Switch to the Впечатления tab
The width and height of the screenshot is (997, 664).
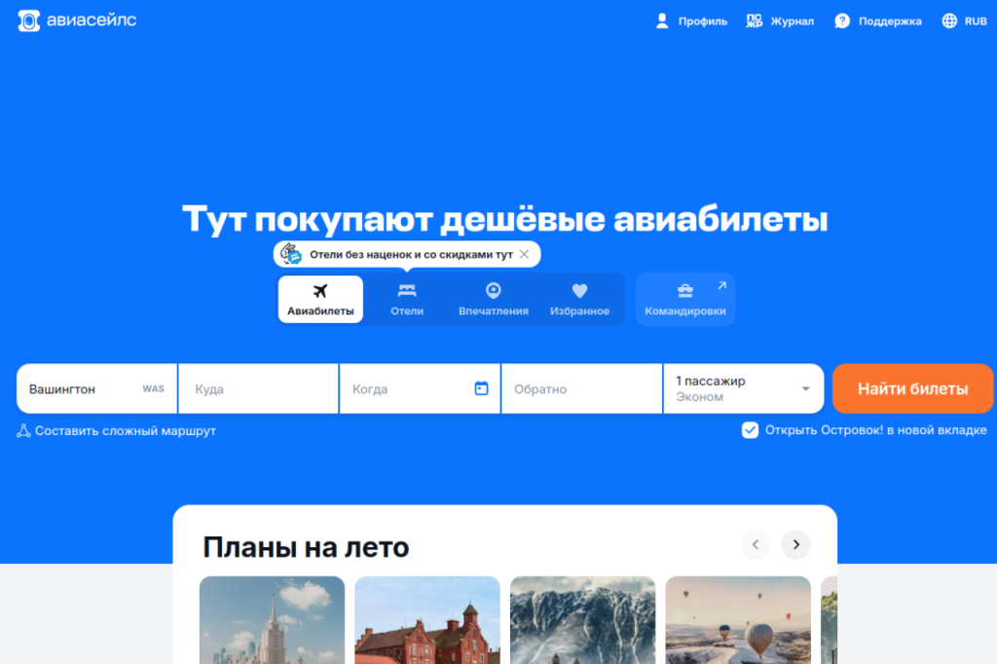pyautogui.click(x=494, y=299)
